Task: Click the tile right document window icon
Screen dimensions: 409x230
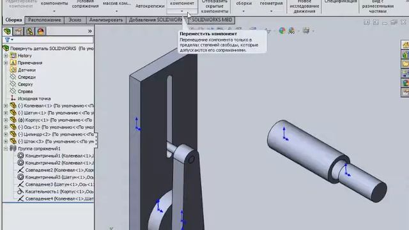Action: [x=376, y=22]
